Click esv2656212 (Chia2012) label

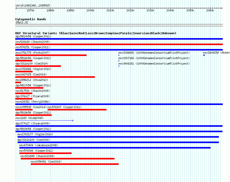(x=32, y=80)
